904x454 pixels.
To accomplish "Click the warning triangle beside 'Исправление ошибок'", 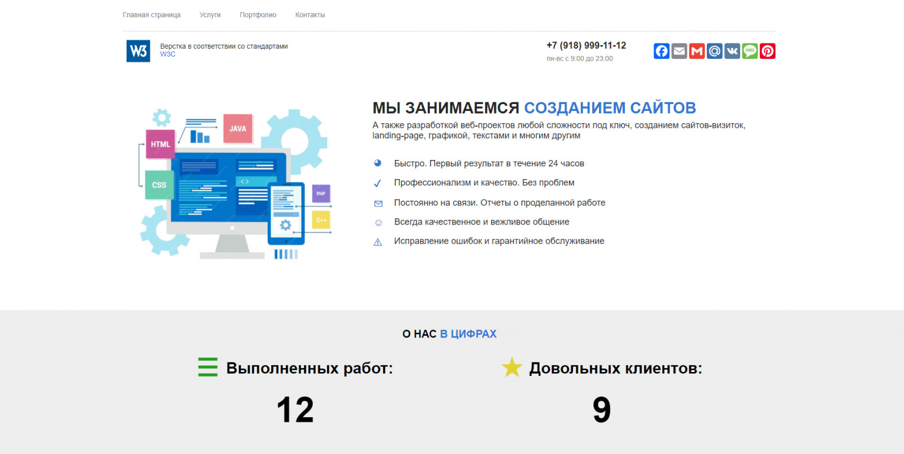I will coord(378,242).
